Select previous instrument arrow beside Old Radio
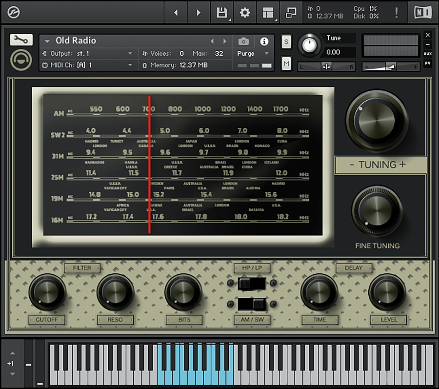Image resolution: width=439 pixels, height=389 pixels. (x=212, y=41)
